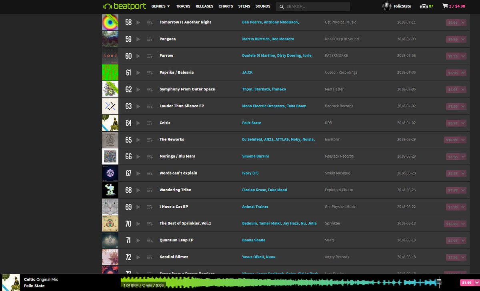480x291 pixels.
Task: Open the FolicState account menu
Action: [402, 6]
